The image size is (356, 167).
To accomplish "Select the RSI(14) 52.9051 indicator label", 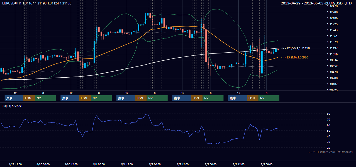I will coord(12,106).
